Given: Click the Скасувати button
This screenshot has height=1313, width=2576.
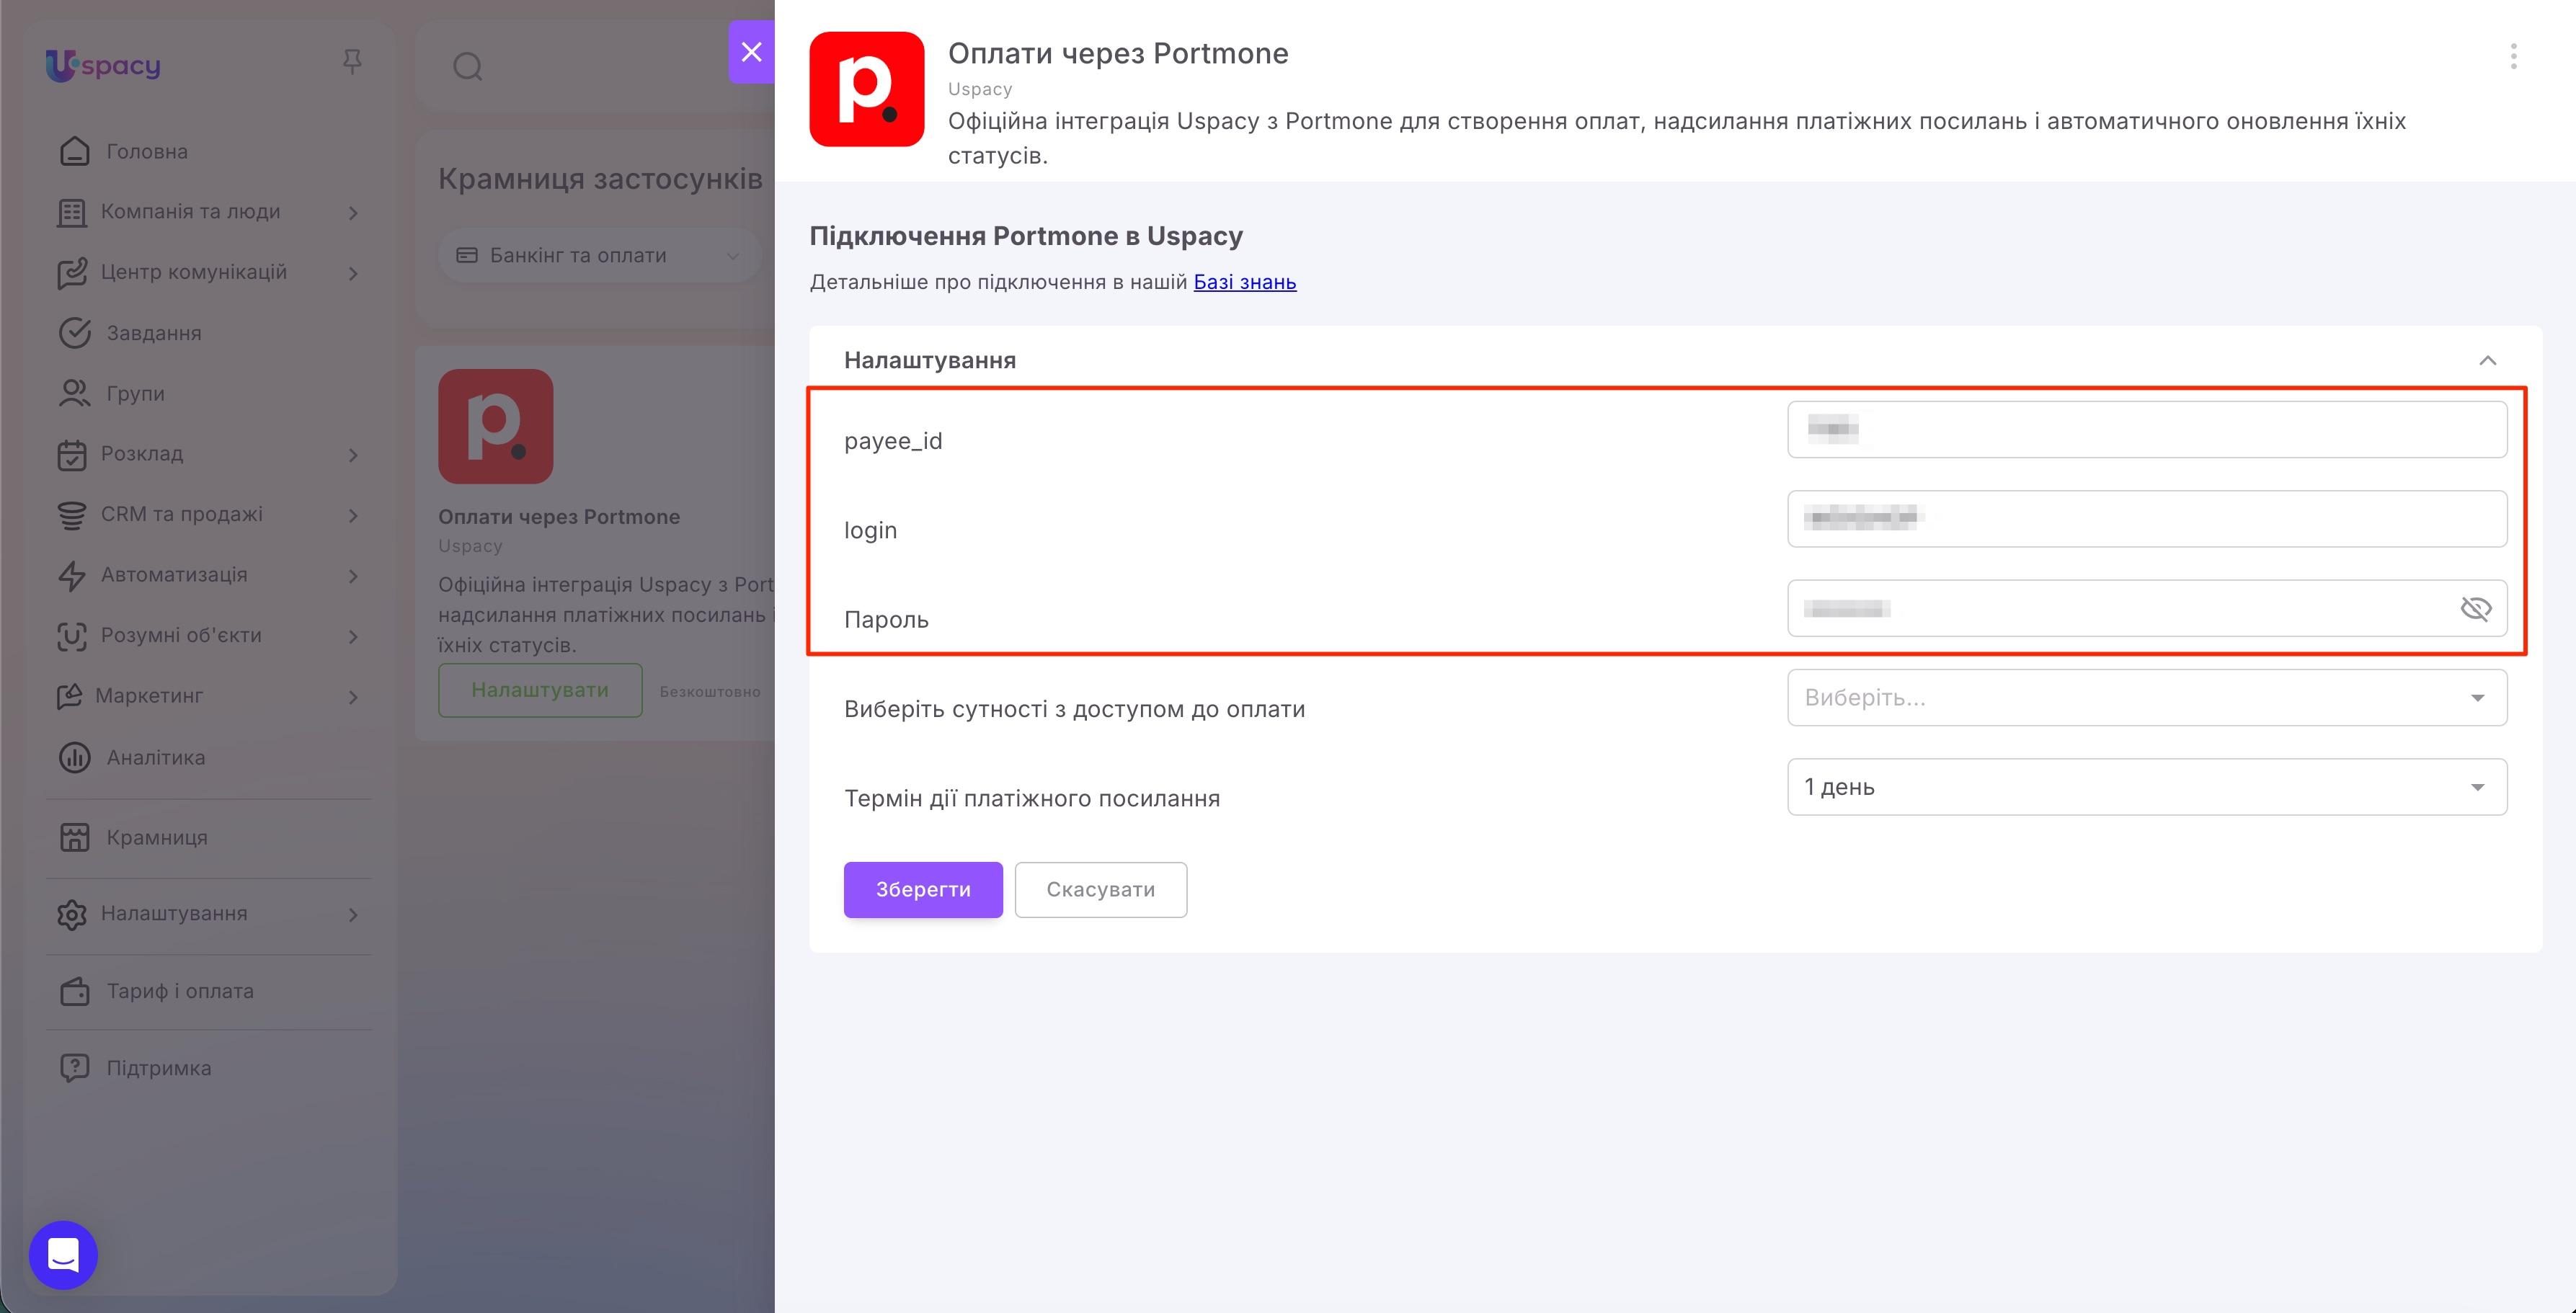Looking at the screenshot, I should pyautogui.click(x=1101, y=890).
